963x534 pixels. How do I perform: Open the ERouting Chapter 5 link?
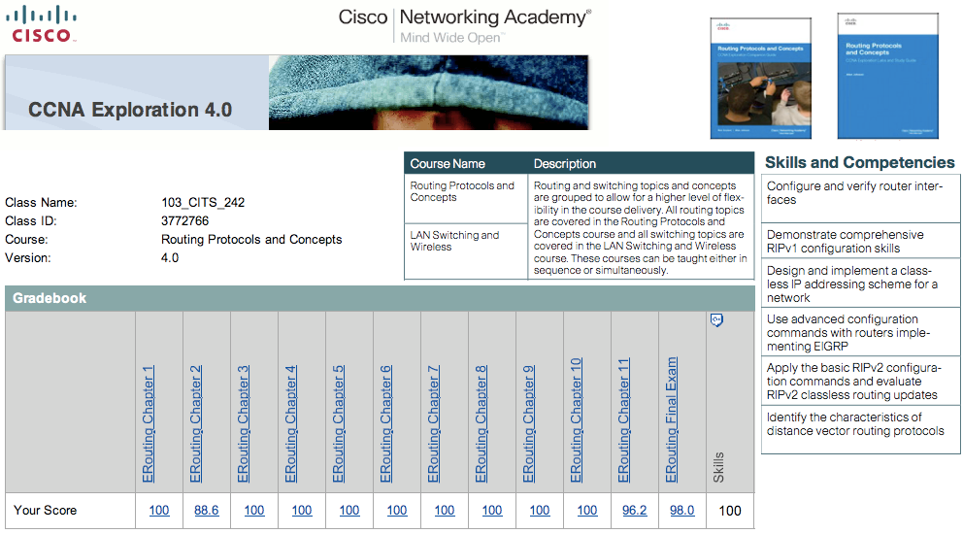click(x=339, y=424)
